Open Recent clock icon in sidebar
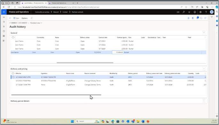 tap(4, 31)
